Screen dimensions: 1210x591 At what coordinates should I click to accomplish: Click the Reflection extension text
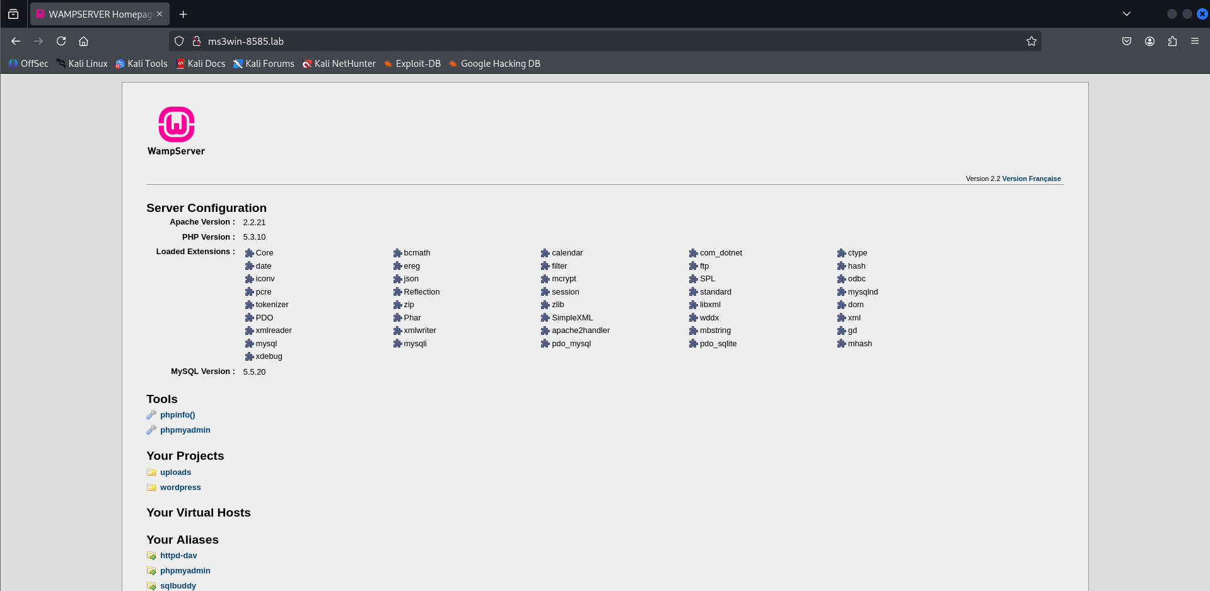(x=422, y=292)
